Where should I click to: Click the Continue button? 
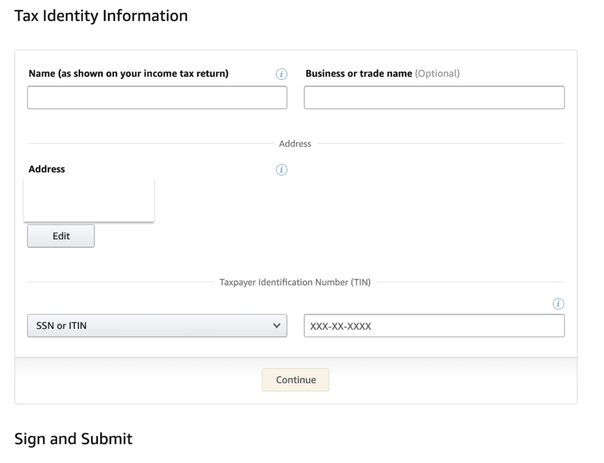click(x=295, y=380)
